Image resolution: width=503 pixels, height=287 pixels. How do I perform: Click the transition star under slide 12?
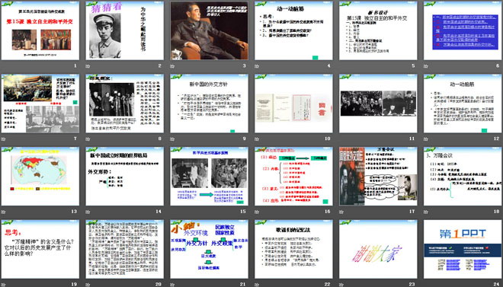pyautogui.click(x=426, y=139)
